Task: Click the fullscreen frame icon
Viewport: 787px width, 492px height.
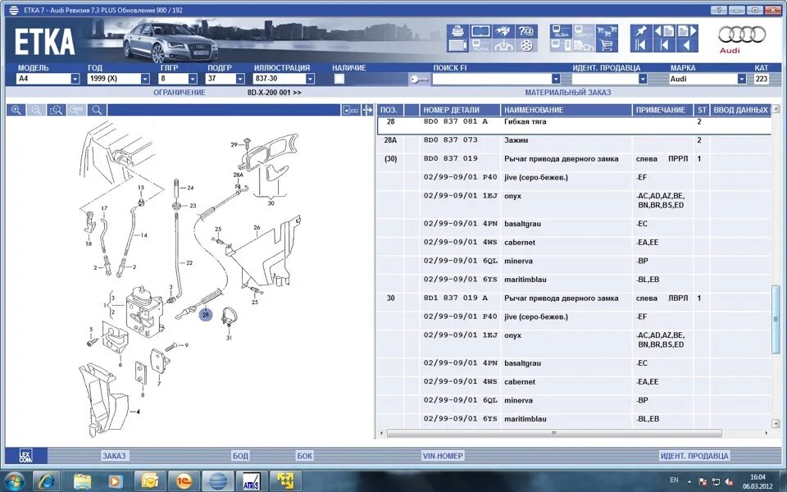Action: pyautogui.click(x=480, y=31)
